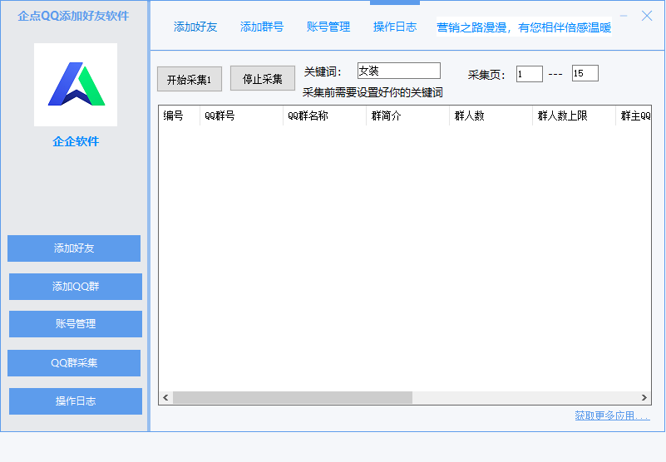
Task: Click the horizontal scrollbar thumb
Action: click(x=293, y=397)
